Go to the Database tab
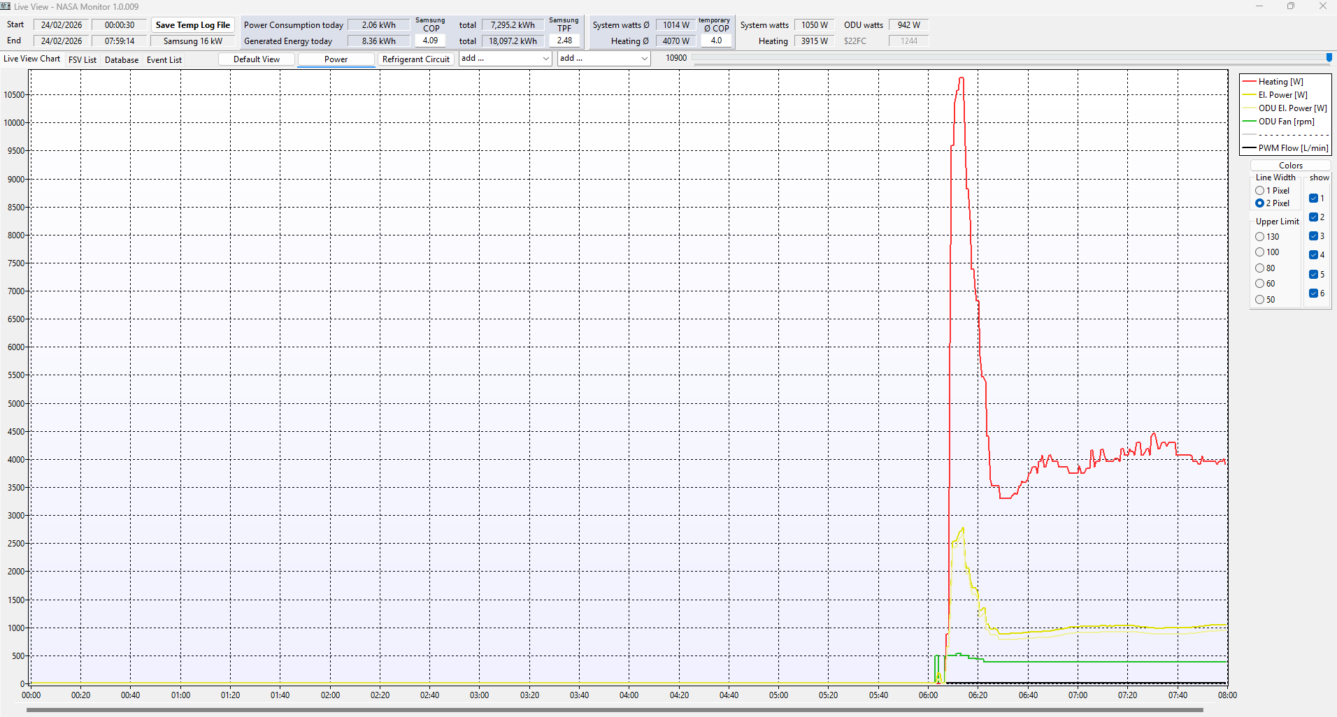This screenshot has height=717, width=1337. tap(122, 60)
